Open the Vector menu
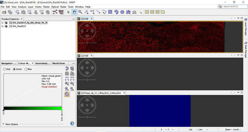248x132 pixels. click(38, 7)
